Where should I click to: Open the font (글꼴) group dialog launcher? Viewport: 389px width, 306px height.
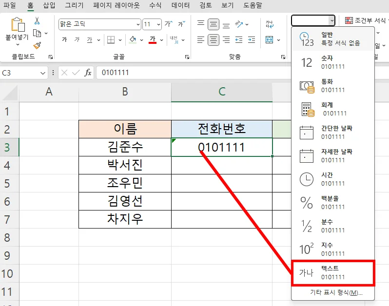pos(187,57)
